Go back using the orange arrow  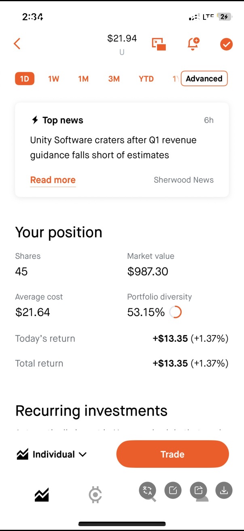point(17,44)
